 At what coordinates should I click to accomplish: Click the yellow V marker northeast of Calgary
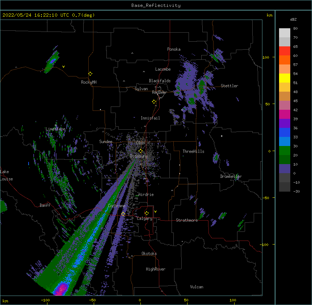[155, 212]
